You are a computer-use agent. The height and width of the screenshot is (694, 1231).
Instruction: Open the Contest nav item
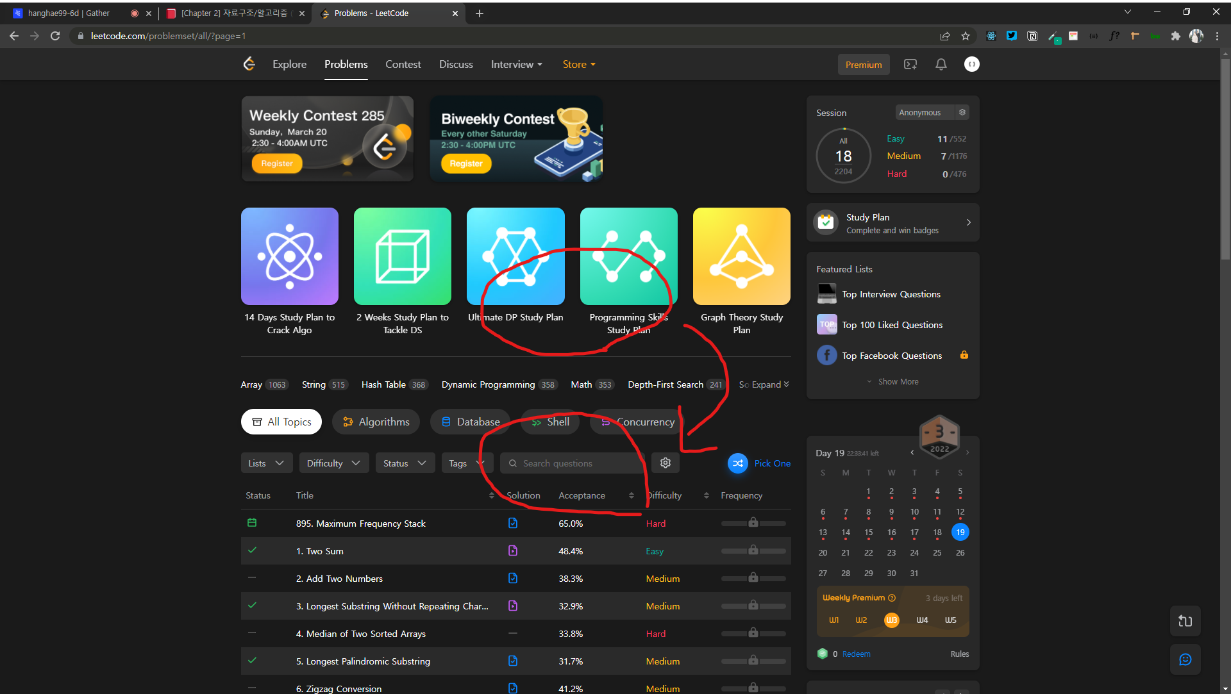click(x=403, y=64)
